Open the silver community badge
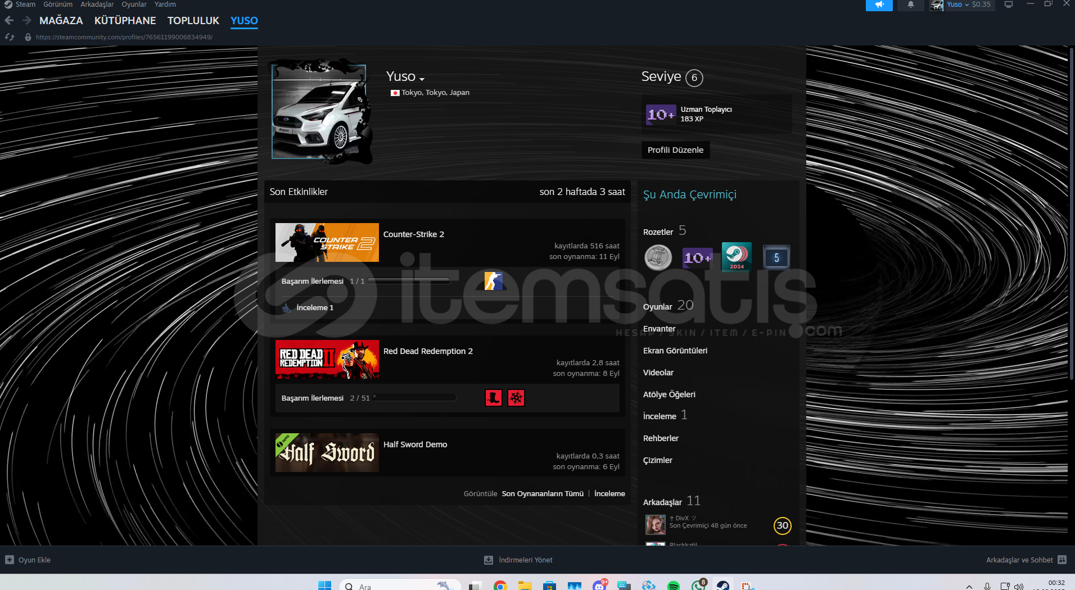This screenshot has width=1075, height=590. tap(658, 258)
